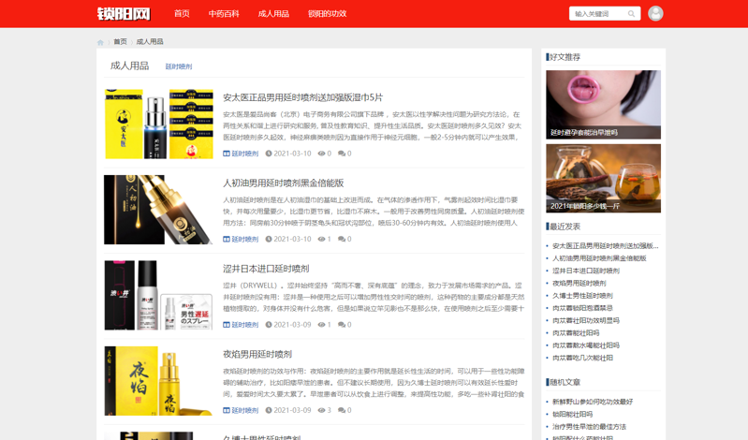
Task: Select 锁阳的功效 navigation item
Action: point(327,14)
